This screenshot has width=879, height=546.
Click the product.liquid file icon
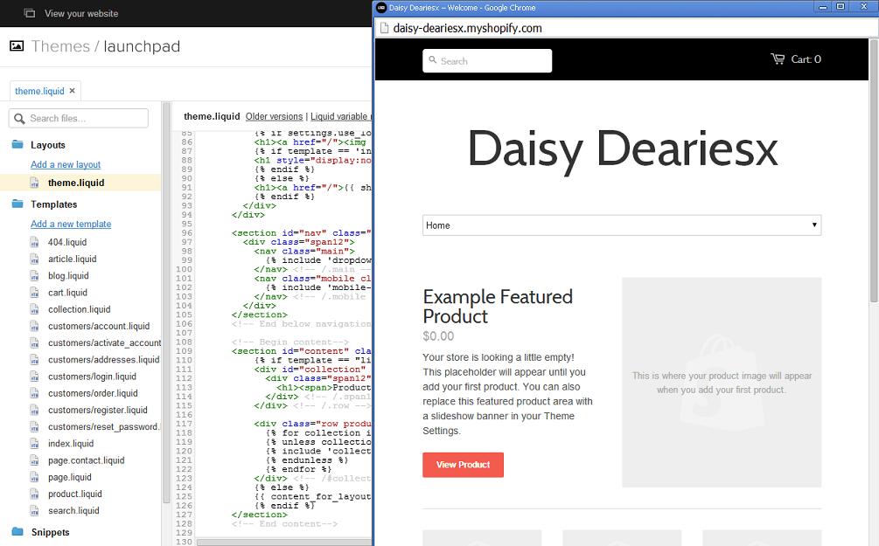(x=34, y=494)
